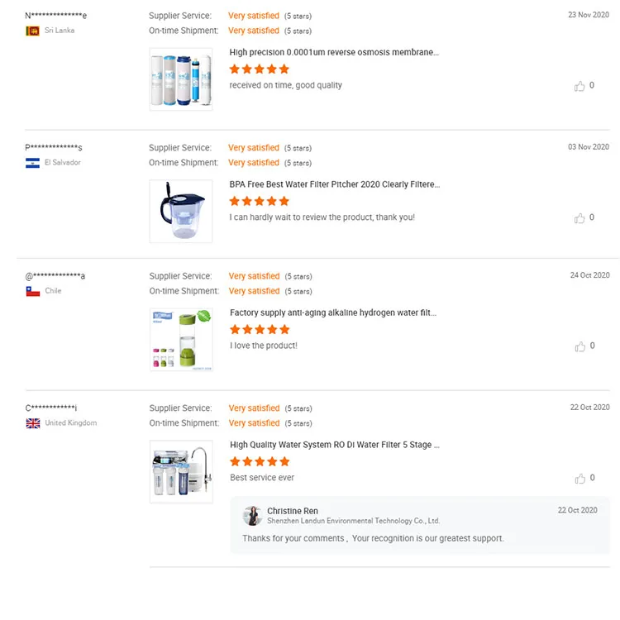Click thumbs-up on El Salvador review
This screenshot has height=620, width=620.
coord(579,218)
